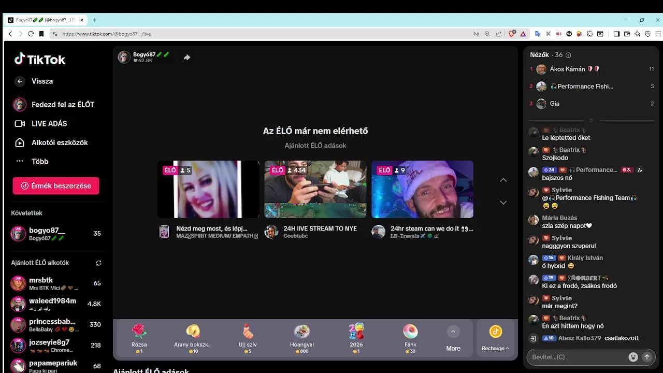Bookmark this page icon

point(41,34)
